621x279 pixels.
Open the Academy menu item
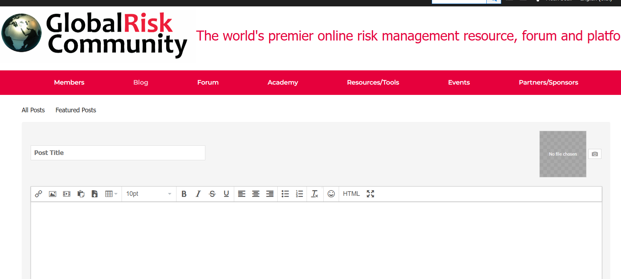coord(283,82)
